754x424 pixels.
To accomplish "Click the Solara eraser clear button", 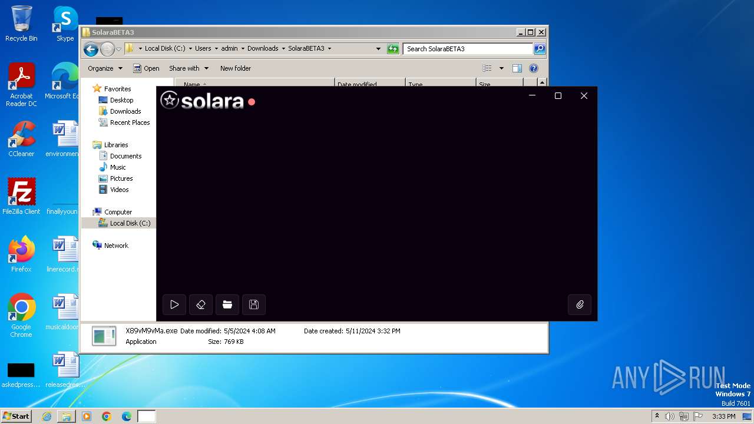I will click(201, 304).
